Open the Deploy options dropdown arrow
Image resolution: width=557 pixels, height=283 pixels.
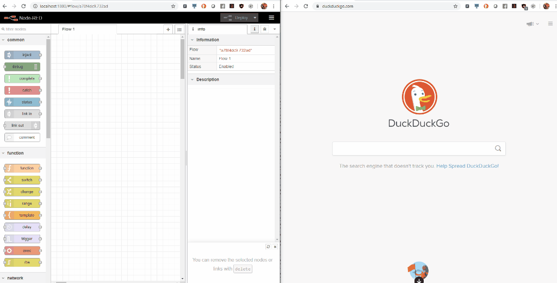(x=255, y=18)
